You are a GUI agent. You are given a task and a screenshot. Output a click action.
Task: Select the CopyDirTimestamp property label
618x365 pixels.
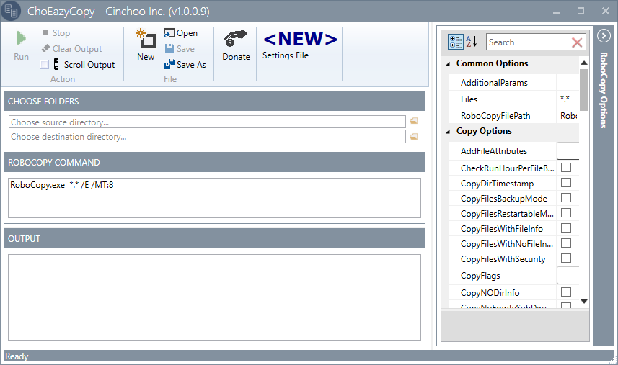[497, 184]
